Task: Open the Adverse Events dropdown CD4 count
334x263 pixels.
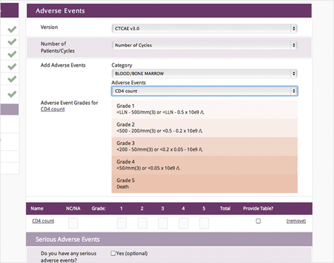Action: (204, 91)
